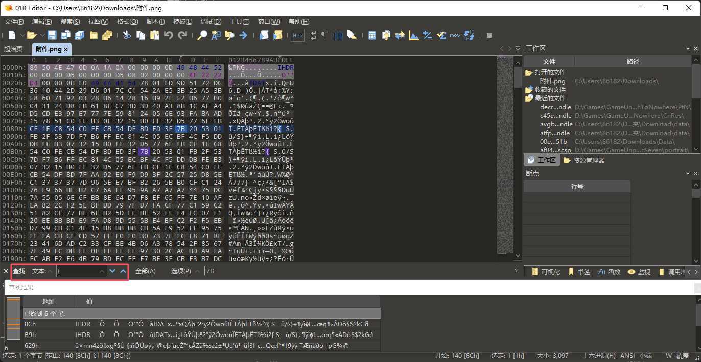The width and height of the screenshot is (701, 362).
Task: Find next with the down arrow
Action: point(112,271)
